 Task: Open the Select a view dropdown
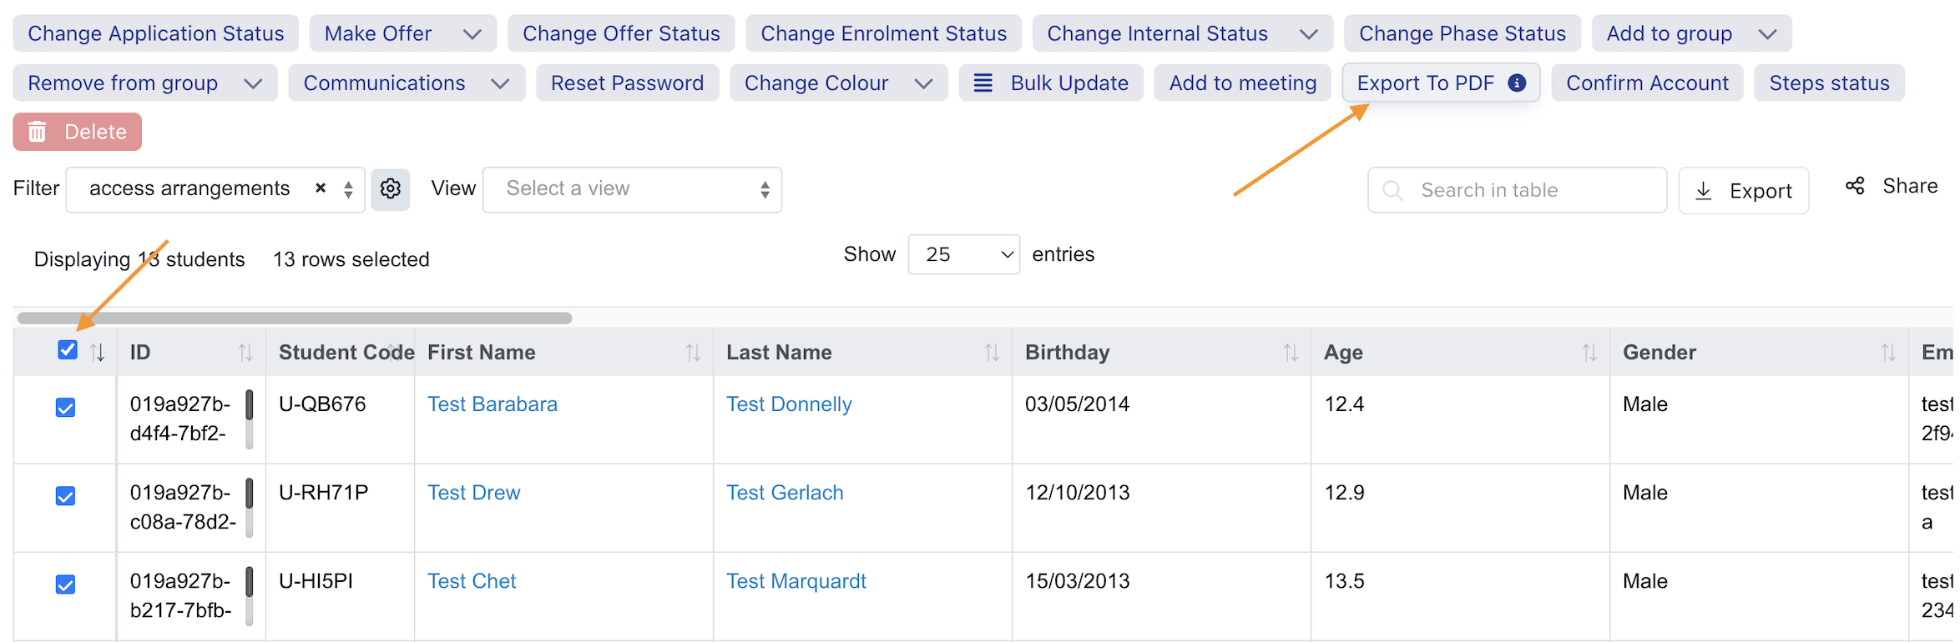click(x=632, y=189)
